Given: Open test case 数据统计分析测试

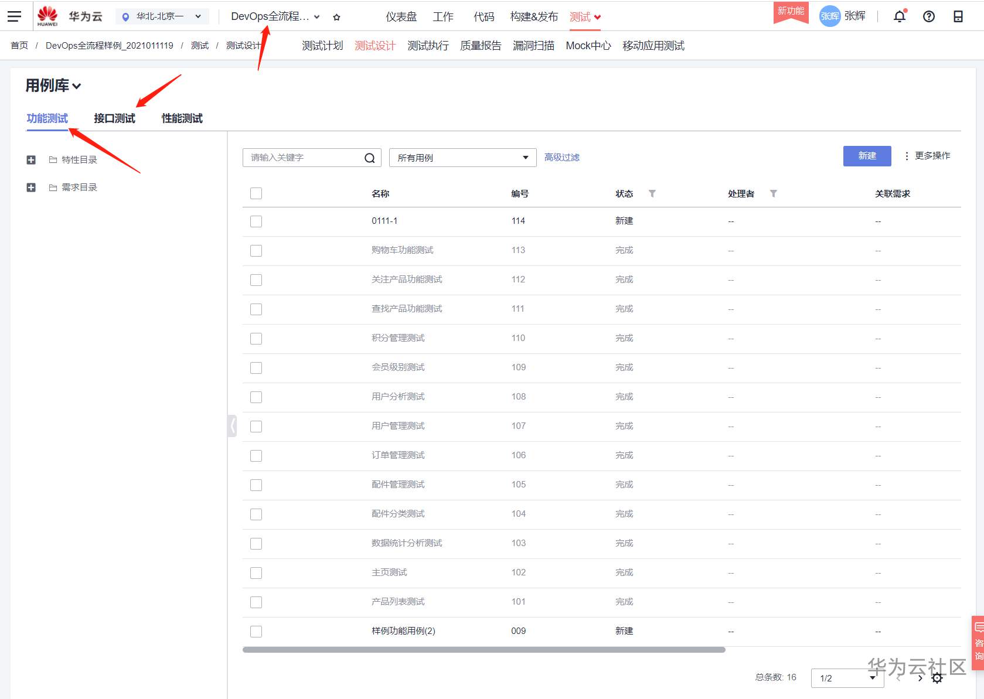Looking at the screenshot, I should tap(407, 543).
